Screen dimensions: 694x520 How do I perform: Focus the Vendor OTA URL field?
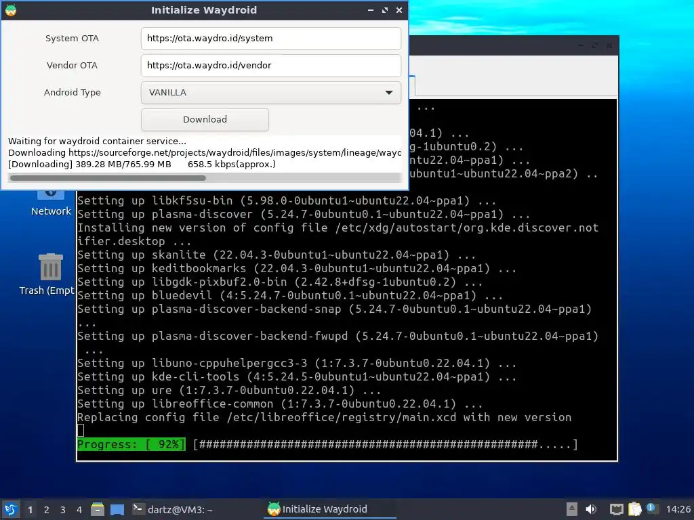(271, 66)
